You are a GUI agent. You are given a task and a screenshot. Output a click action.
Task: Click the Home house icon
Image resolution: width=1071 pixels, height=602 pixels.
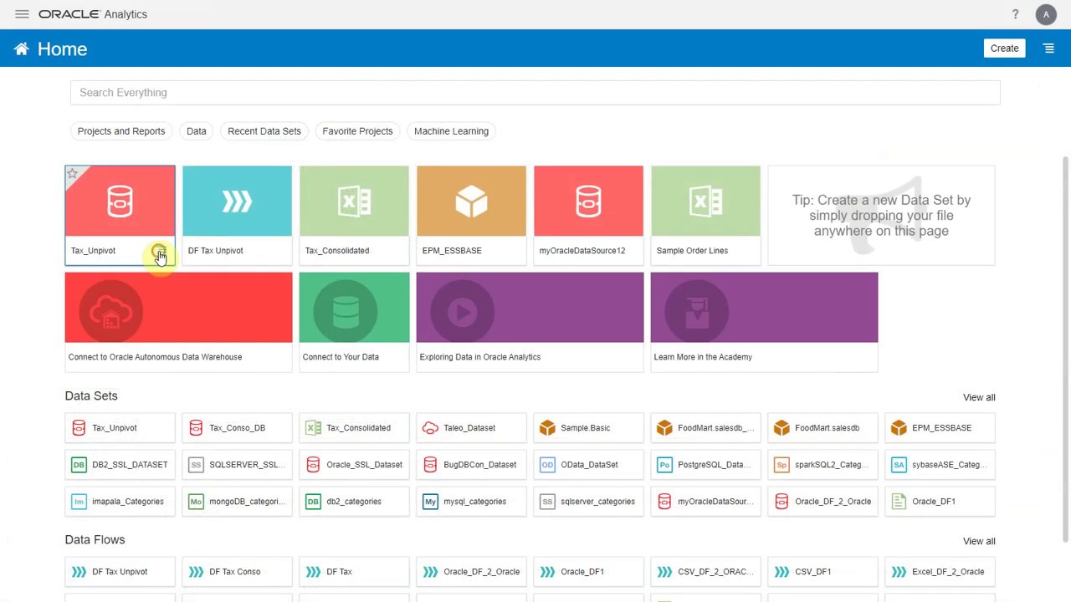pos(22,49)
